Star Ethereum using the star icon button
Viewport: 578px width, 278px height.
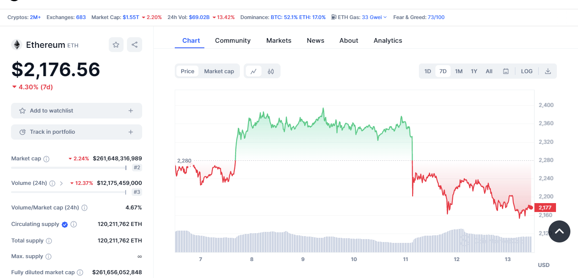coord(116,45)
